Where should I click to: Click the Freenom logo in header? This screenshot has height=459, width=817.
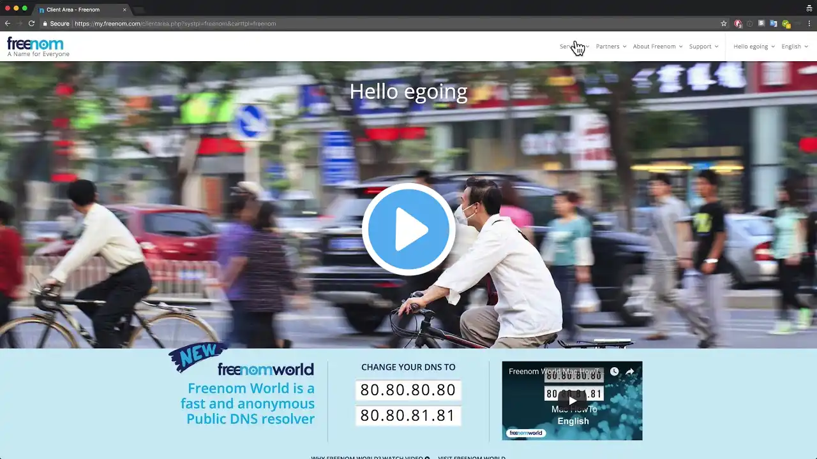38,47
